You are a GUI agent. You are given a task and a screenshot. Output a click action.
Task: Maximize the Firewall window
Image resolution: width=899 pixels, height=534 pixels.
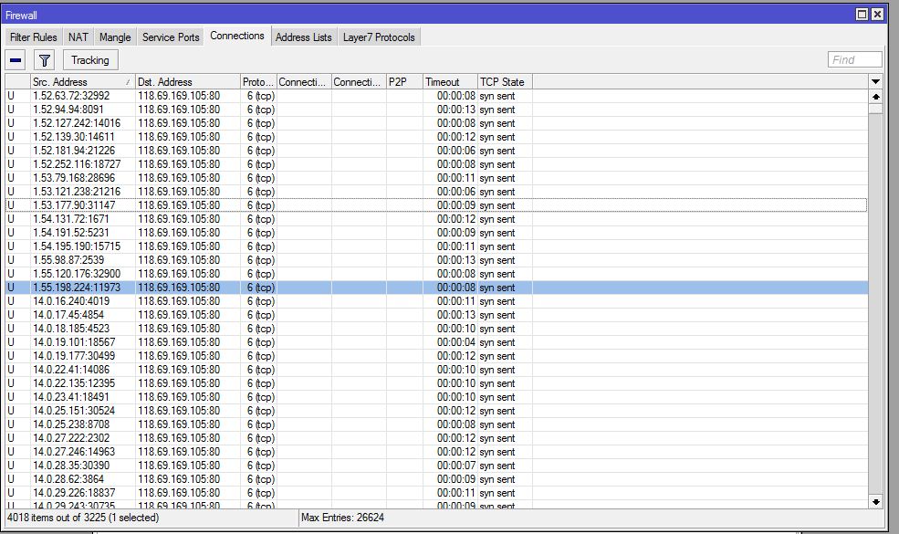(x=862, y=15)
